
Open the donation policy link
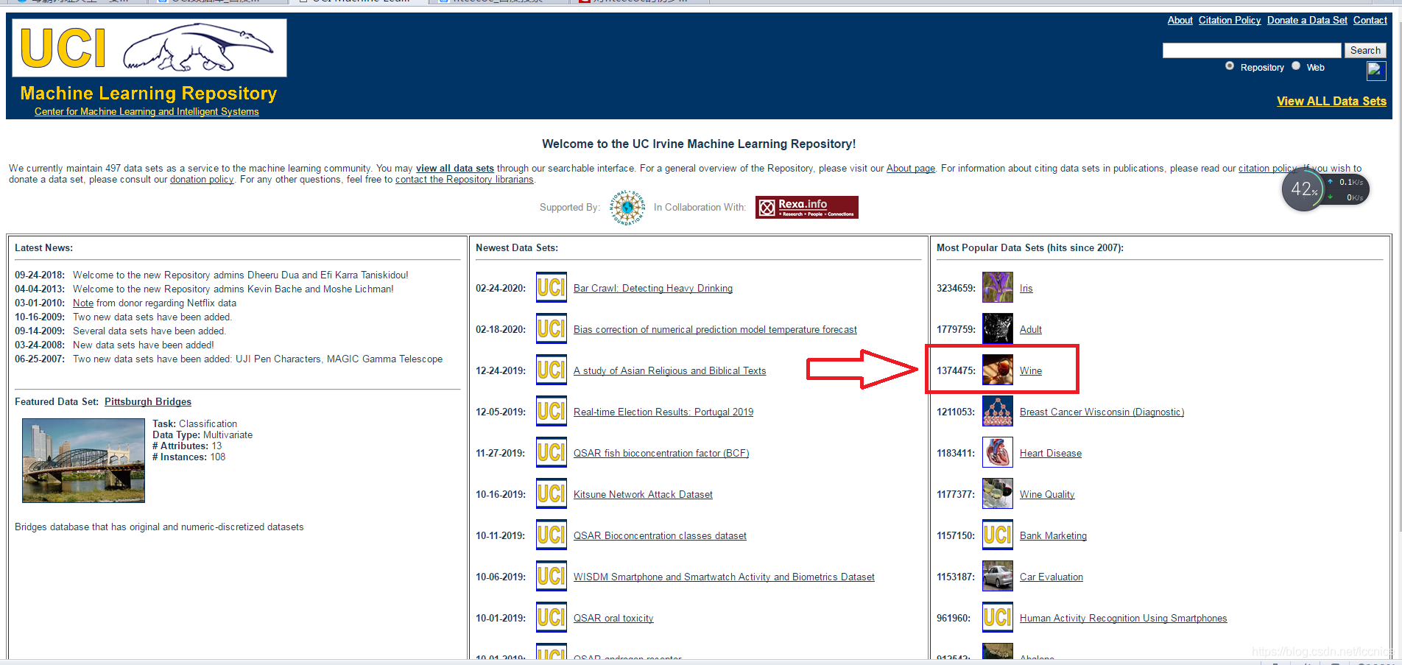[x=202, y=180]
